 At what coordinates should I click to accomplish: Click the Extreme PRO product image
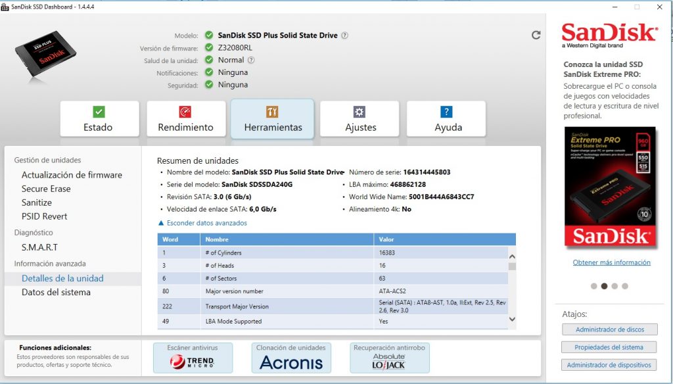pos(610,187)
